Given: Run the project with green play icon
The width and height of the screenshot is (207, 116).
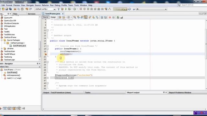Looking at the screenshot, I should coord(66,9).
